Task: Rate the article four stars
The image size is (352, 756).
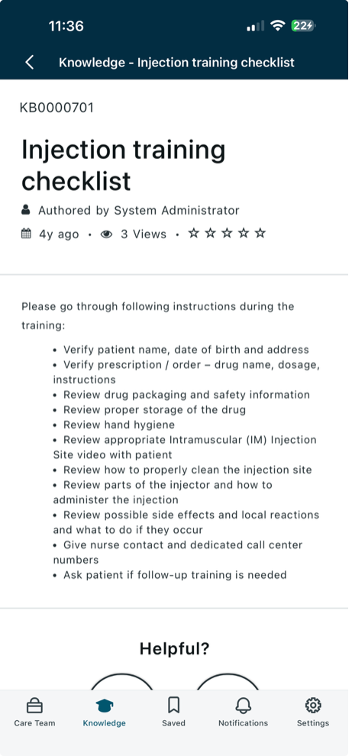Action: coord(244,234)
